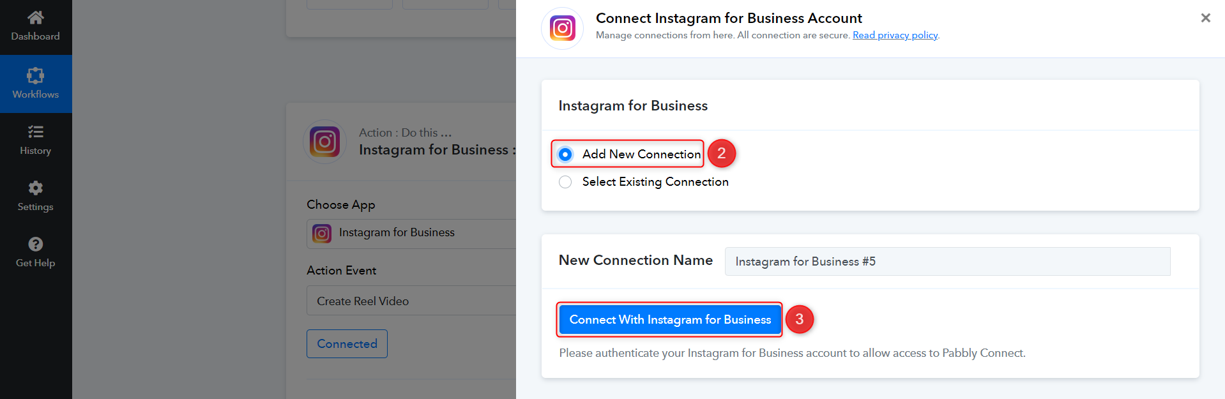Select the Select Existing Connection option
This screenshot has height=399, width=1225.
[x=565, y=182]
